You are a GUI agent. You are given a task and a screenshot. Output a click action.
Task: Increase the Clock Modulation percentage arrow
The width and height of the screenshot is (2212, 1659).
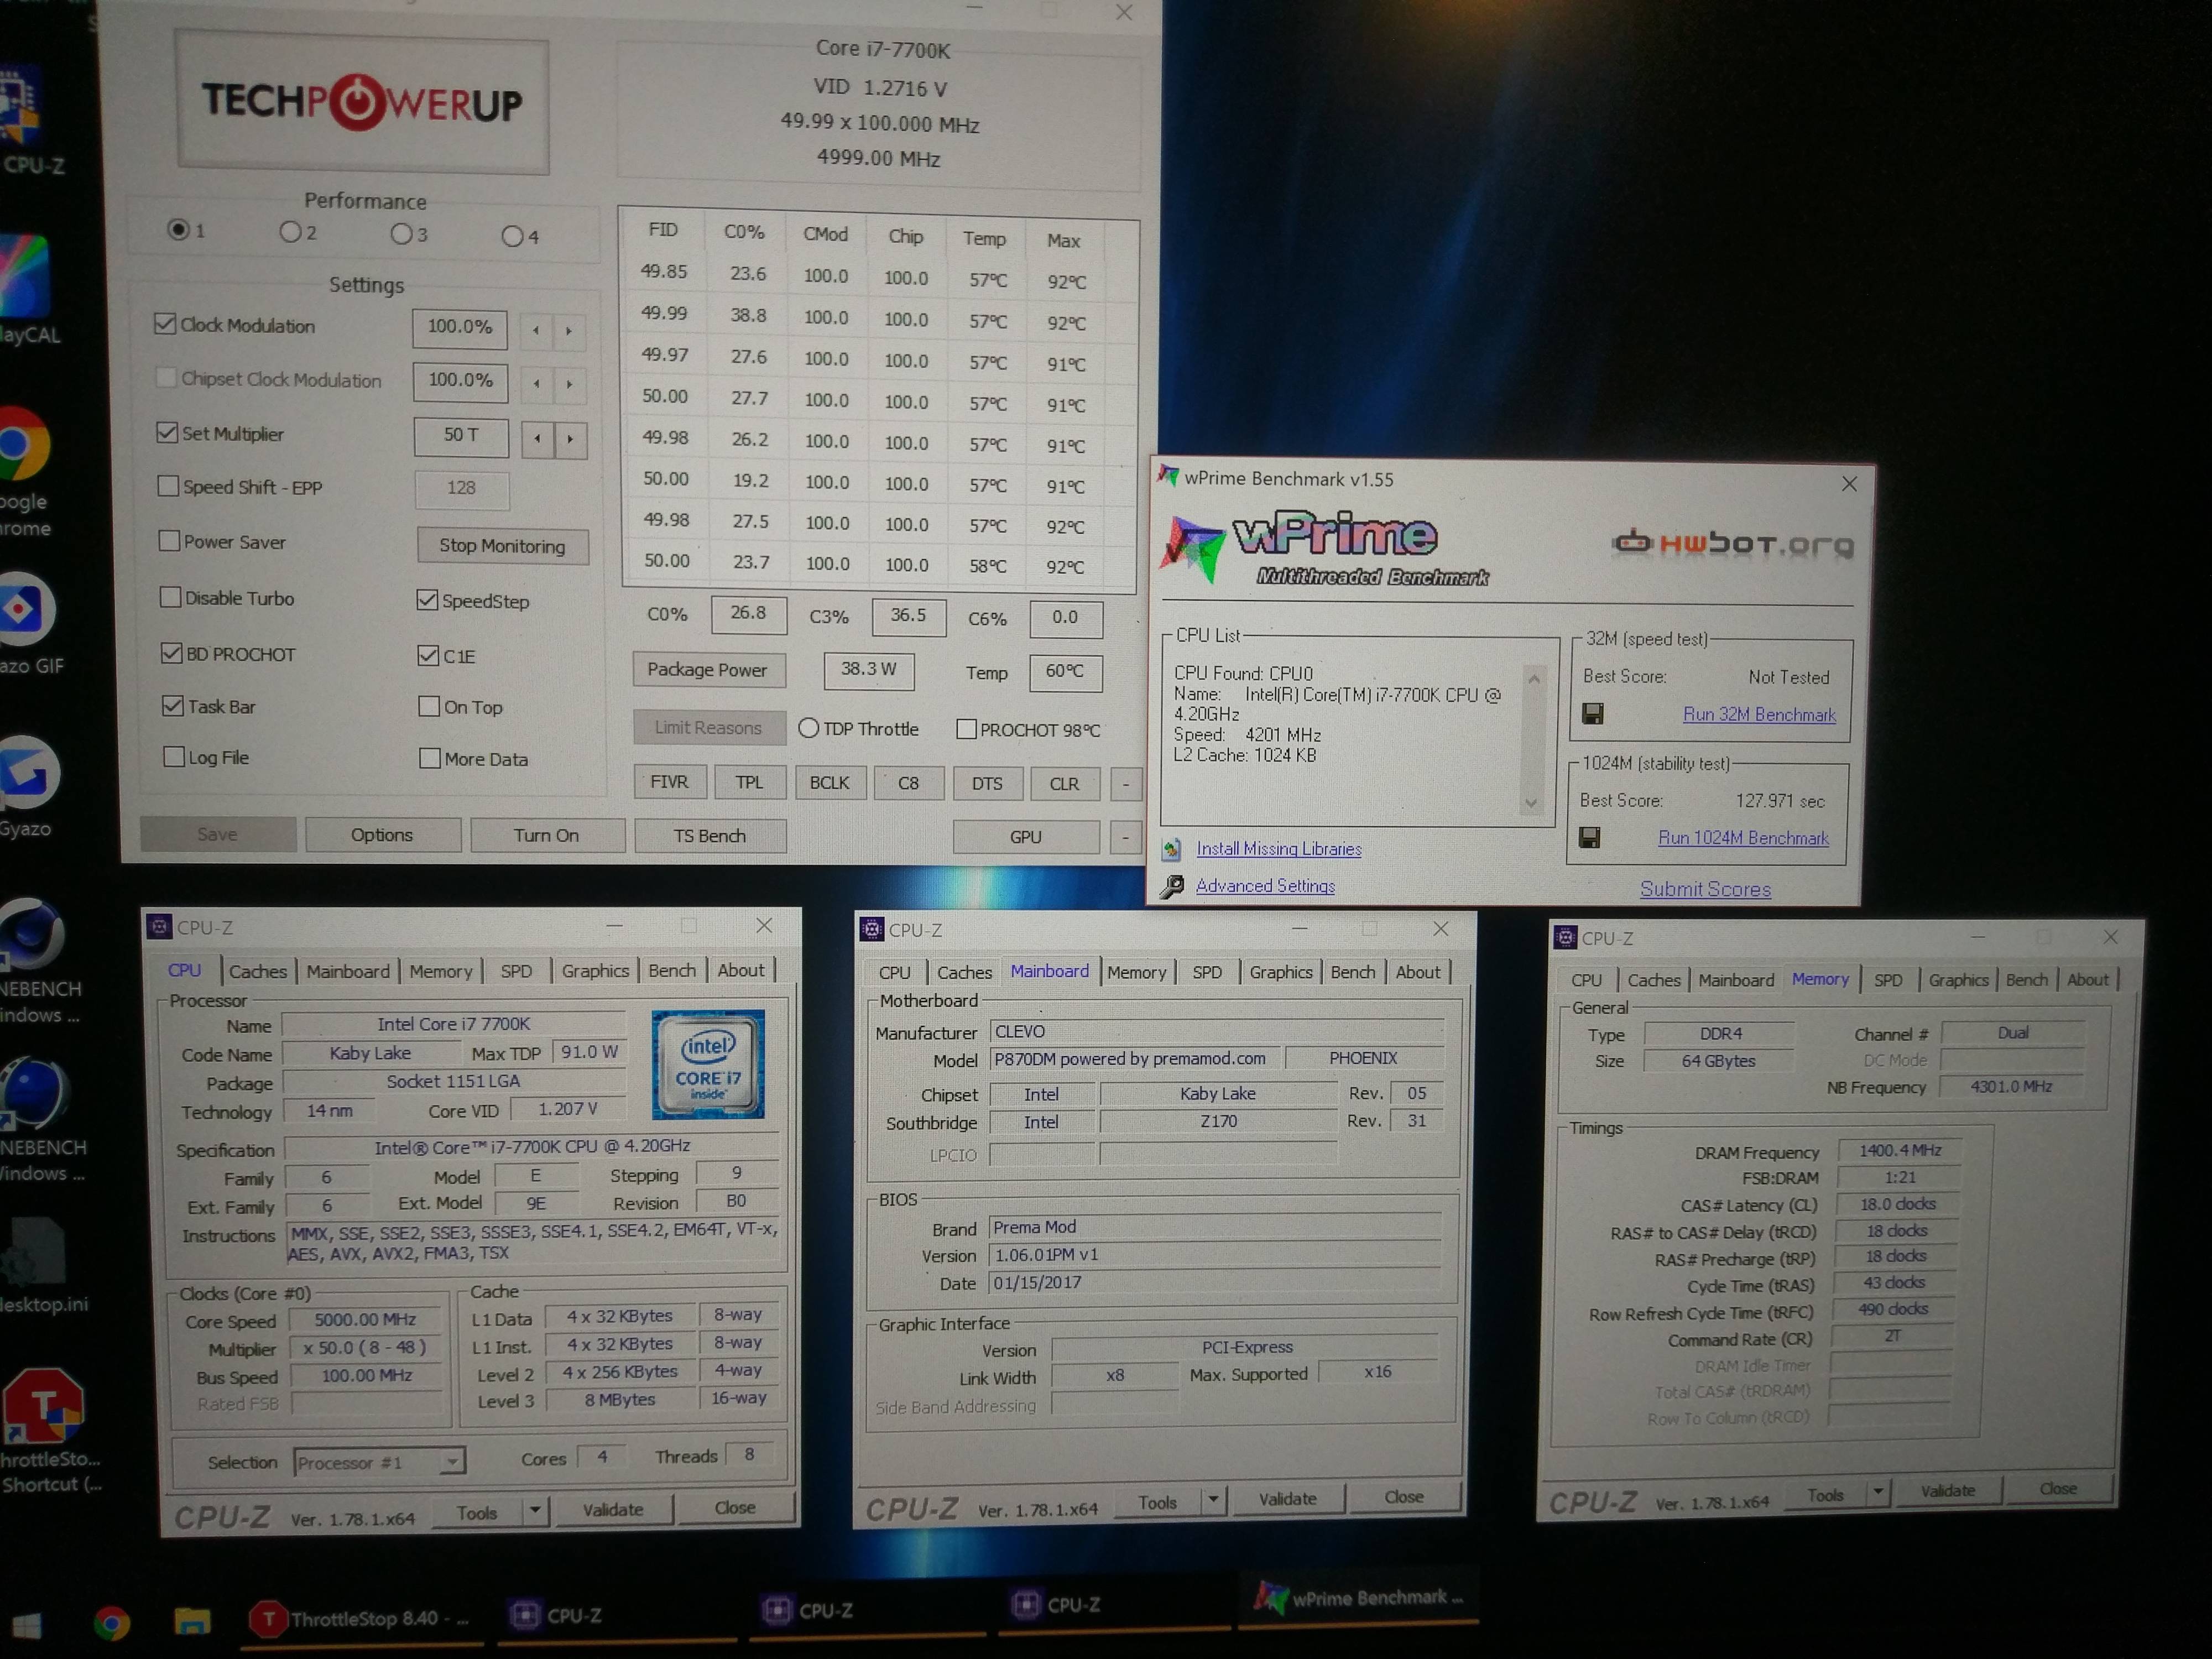pos(569,330)
